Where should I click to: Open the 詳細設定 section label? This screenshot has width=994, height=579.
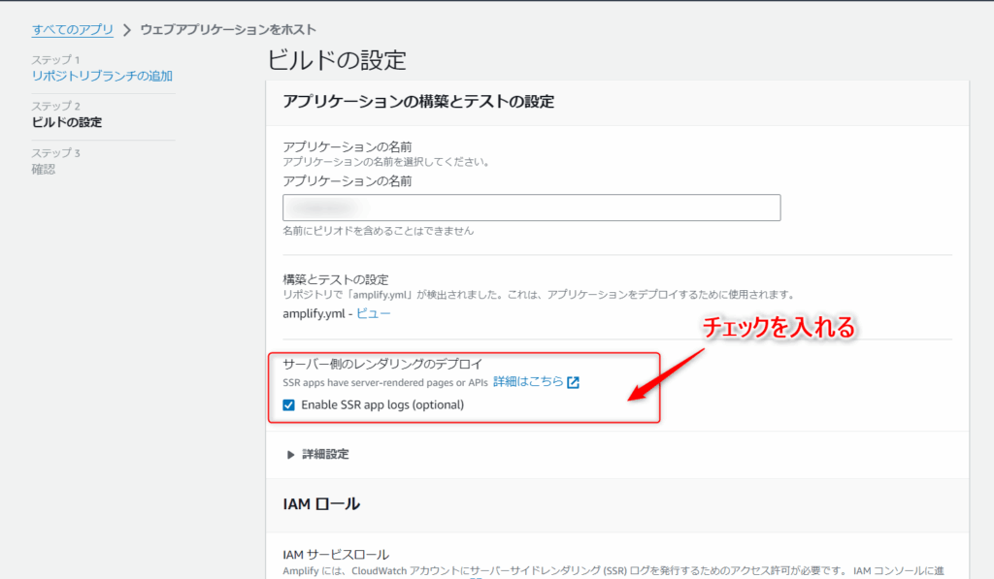(325, 454)
